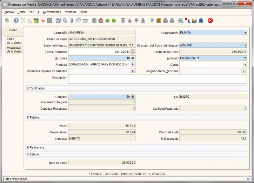Jump to first record icon
The image size is (254, 183).
coord(123,21)
